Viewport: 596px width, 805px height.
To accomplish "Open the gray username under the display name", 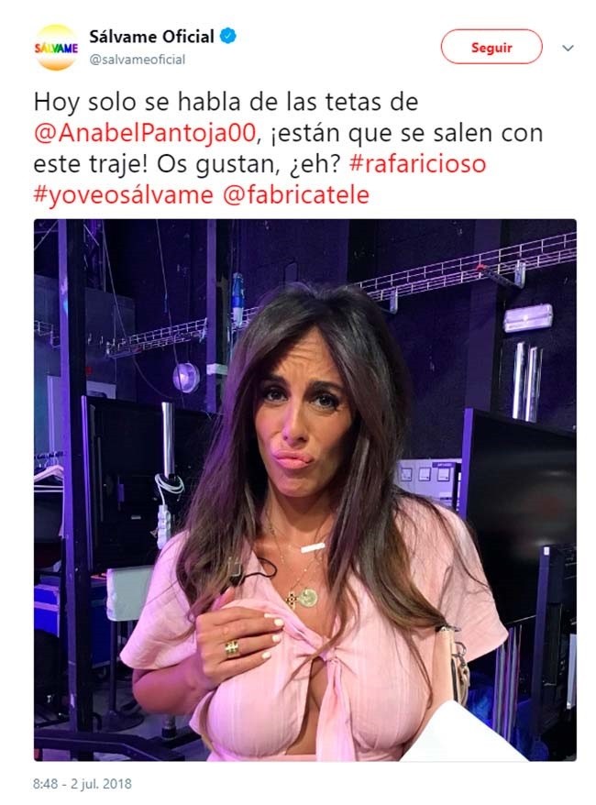I will click(137, 60).
